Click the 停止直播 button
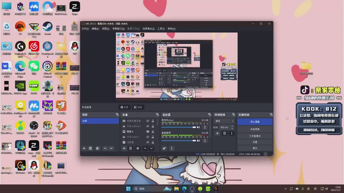 tap(255, 122)
